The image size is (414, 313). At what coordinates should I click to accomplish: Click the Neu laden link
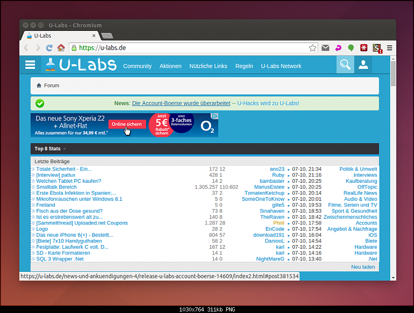coord(363,267)
